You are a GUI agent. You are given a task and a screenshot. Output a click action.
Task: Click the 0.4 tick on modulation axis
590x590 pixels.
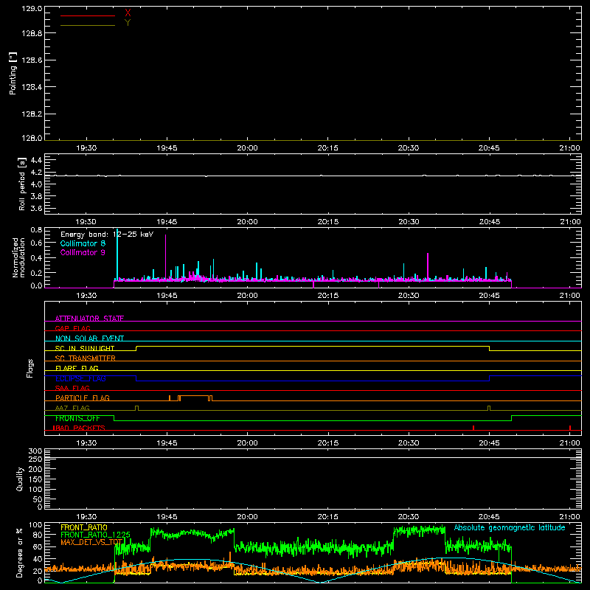tap(36, 258)
